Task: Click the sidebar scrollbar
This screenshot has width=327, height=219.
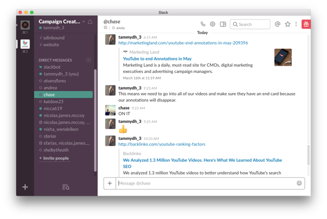Action: [x=95, y=120]
